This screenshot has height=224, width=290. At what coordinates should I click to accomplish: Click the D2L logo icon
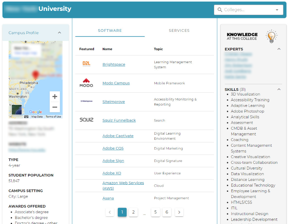(86, 64)
